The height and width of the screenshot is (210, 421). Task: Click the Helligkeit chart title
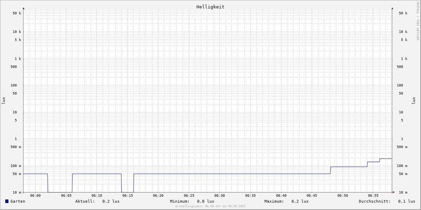(210, 7)
